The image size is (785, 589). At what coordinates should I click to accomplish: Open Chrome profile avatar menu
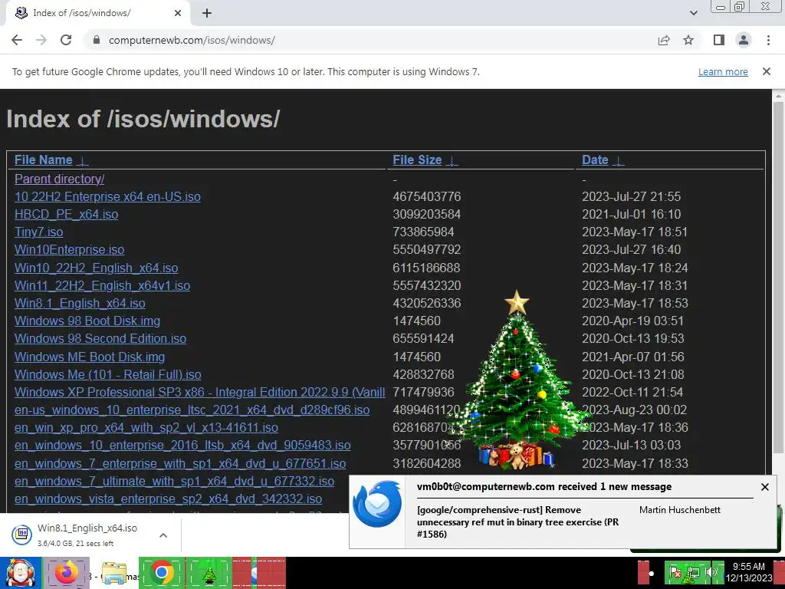744,40
